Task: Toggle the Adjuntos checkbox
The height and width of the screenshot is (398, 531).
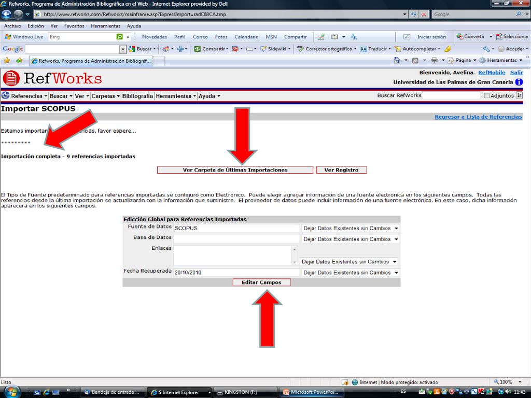Action: click(x=486, y=95)
